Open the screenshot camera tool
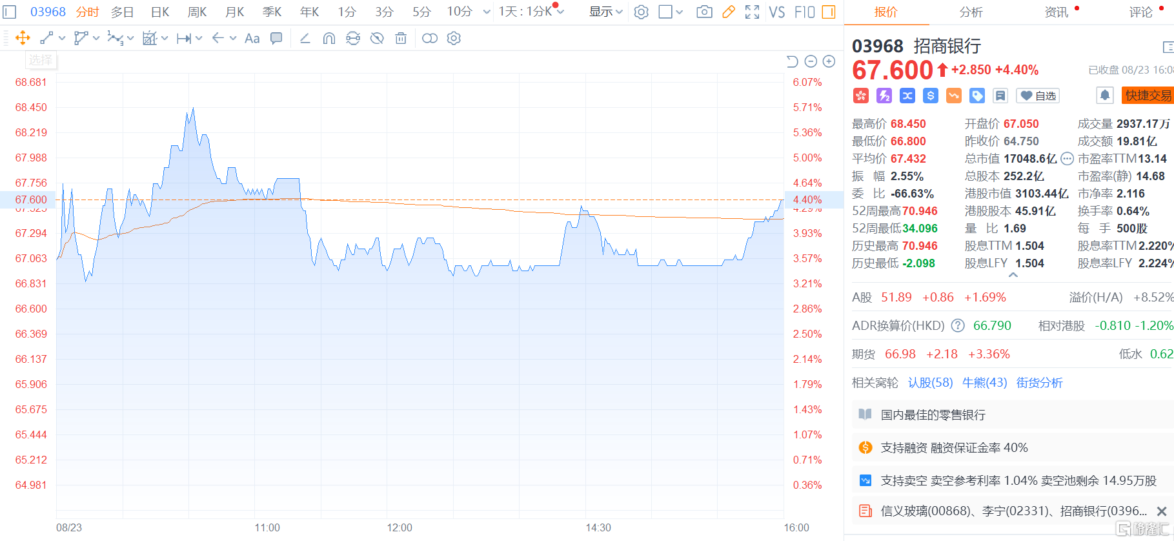The width and height of the screenshot is (1174, 541). [704, 12]
